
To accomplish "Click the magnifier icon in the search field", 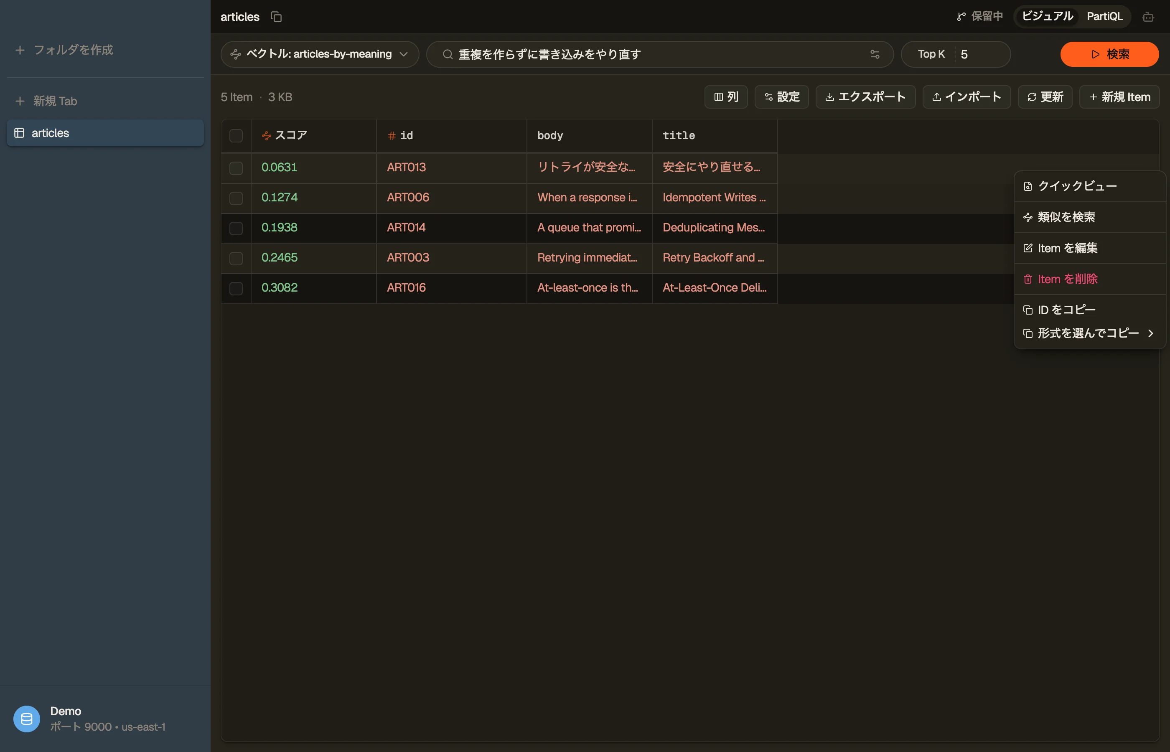I will coord(447,54).
